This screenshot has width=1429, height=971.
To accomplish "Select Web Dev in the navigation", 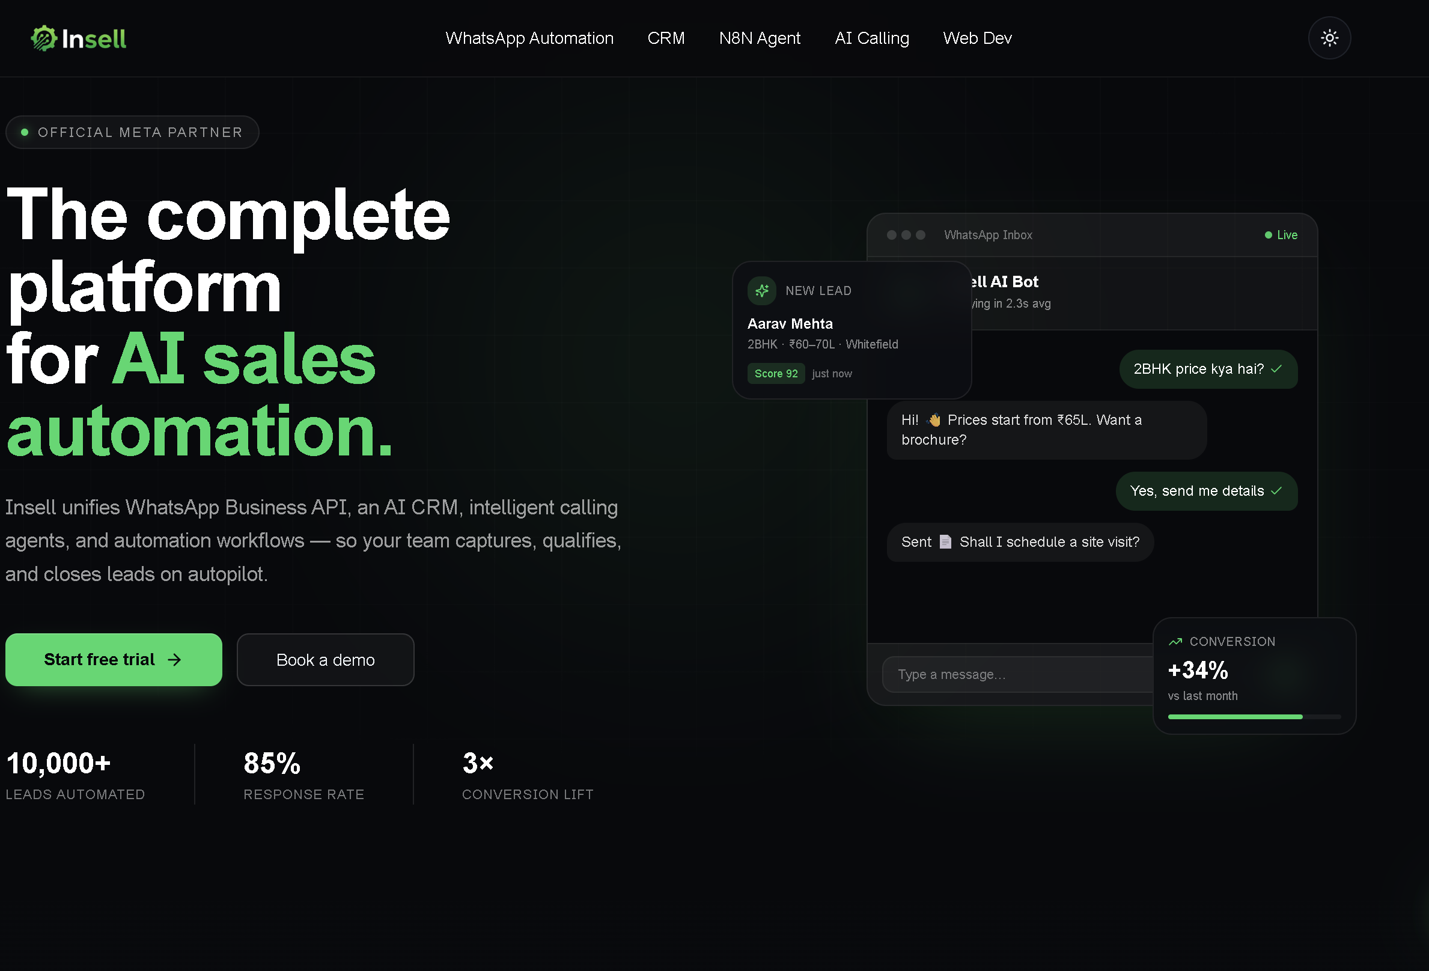I will (977, 38).
